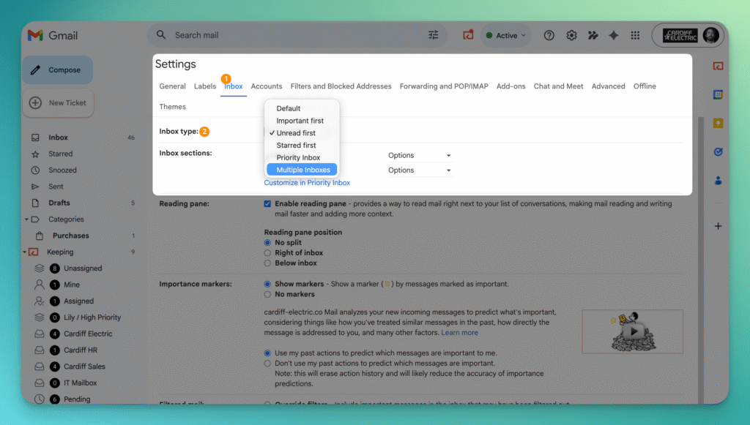Viewport: 750px width, 425px height.
Task: Select Right of inbox radio button
Action: click(267, 253)
